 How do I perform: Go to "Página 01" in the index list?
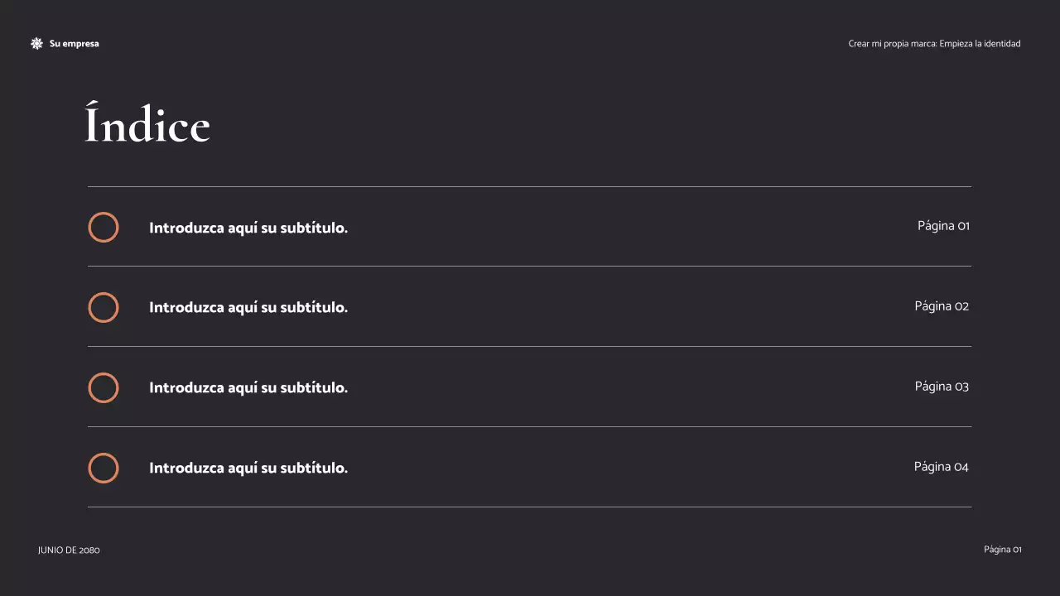943,226
